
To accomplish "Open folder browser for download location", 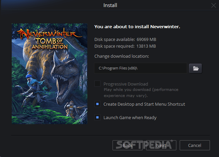I will tap(195, 68).
